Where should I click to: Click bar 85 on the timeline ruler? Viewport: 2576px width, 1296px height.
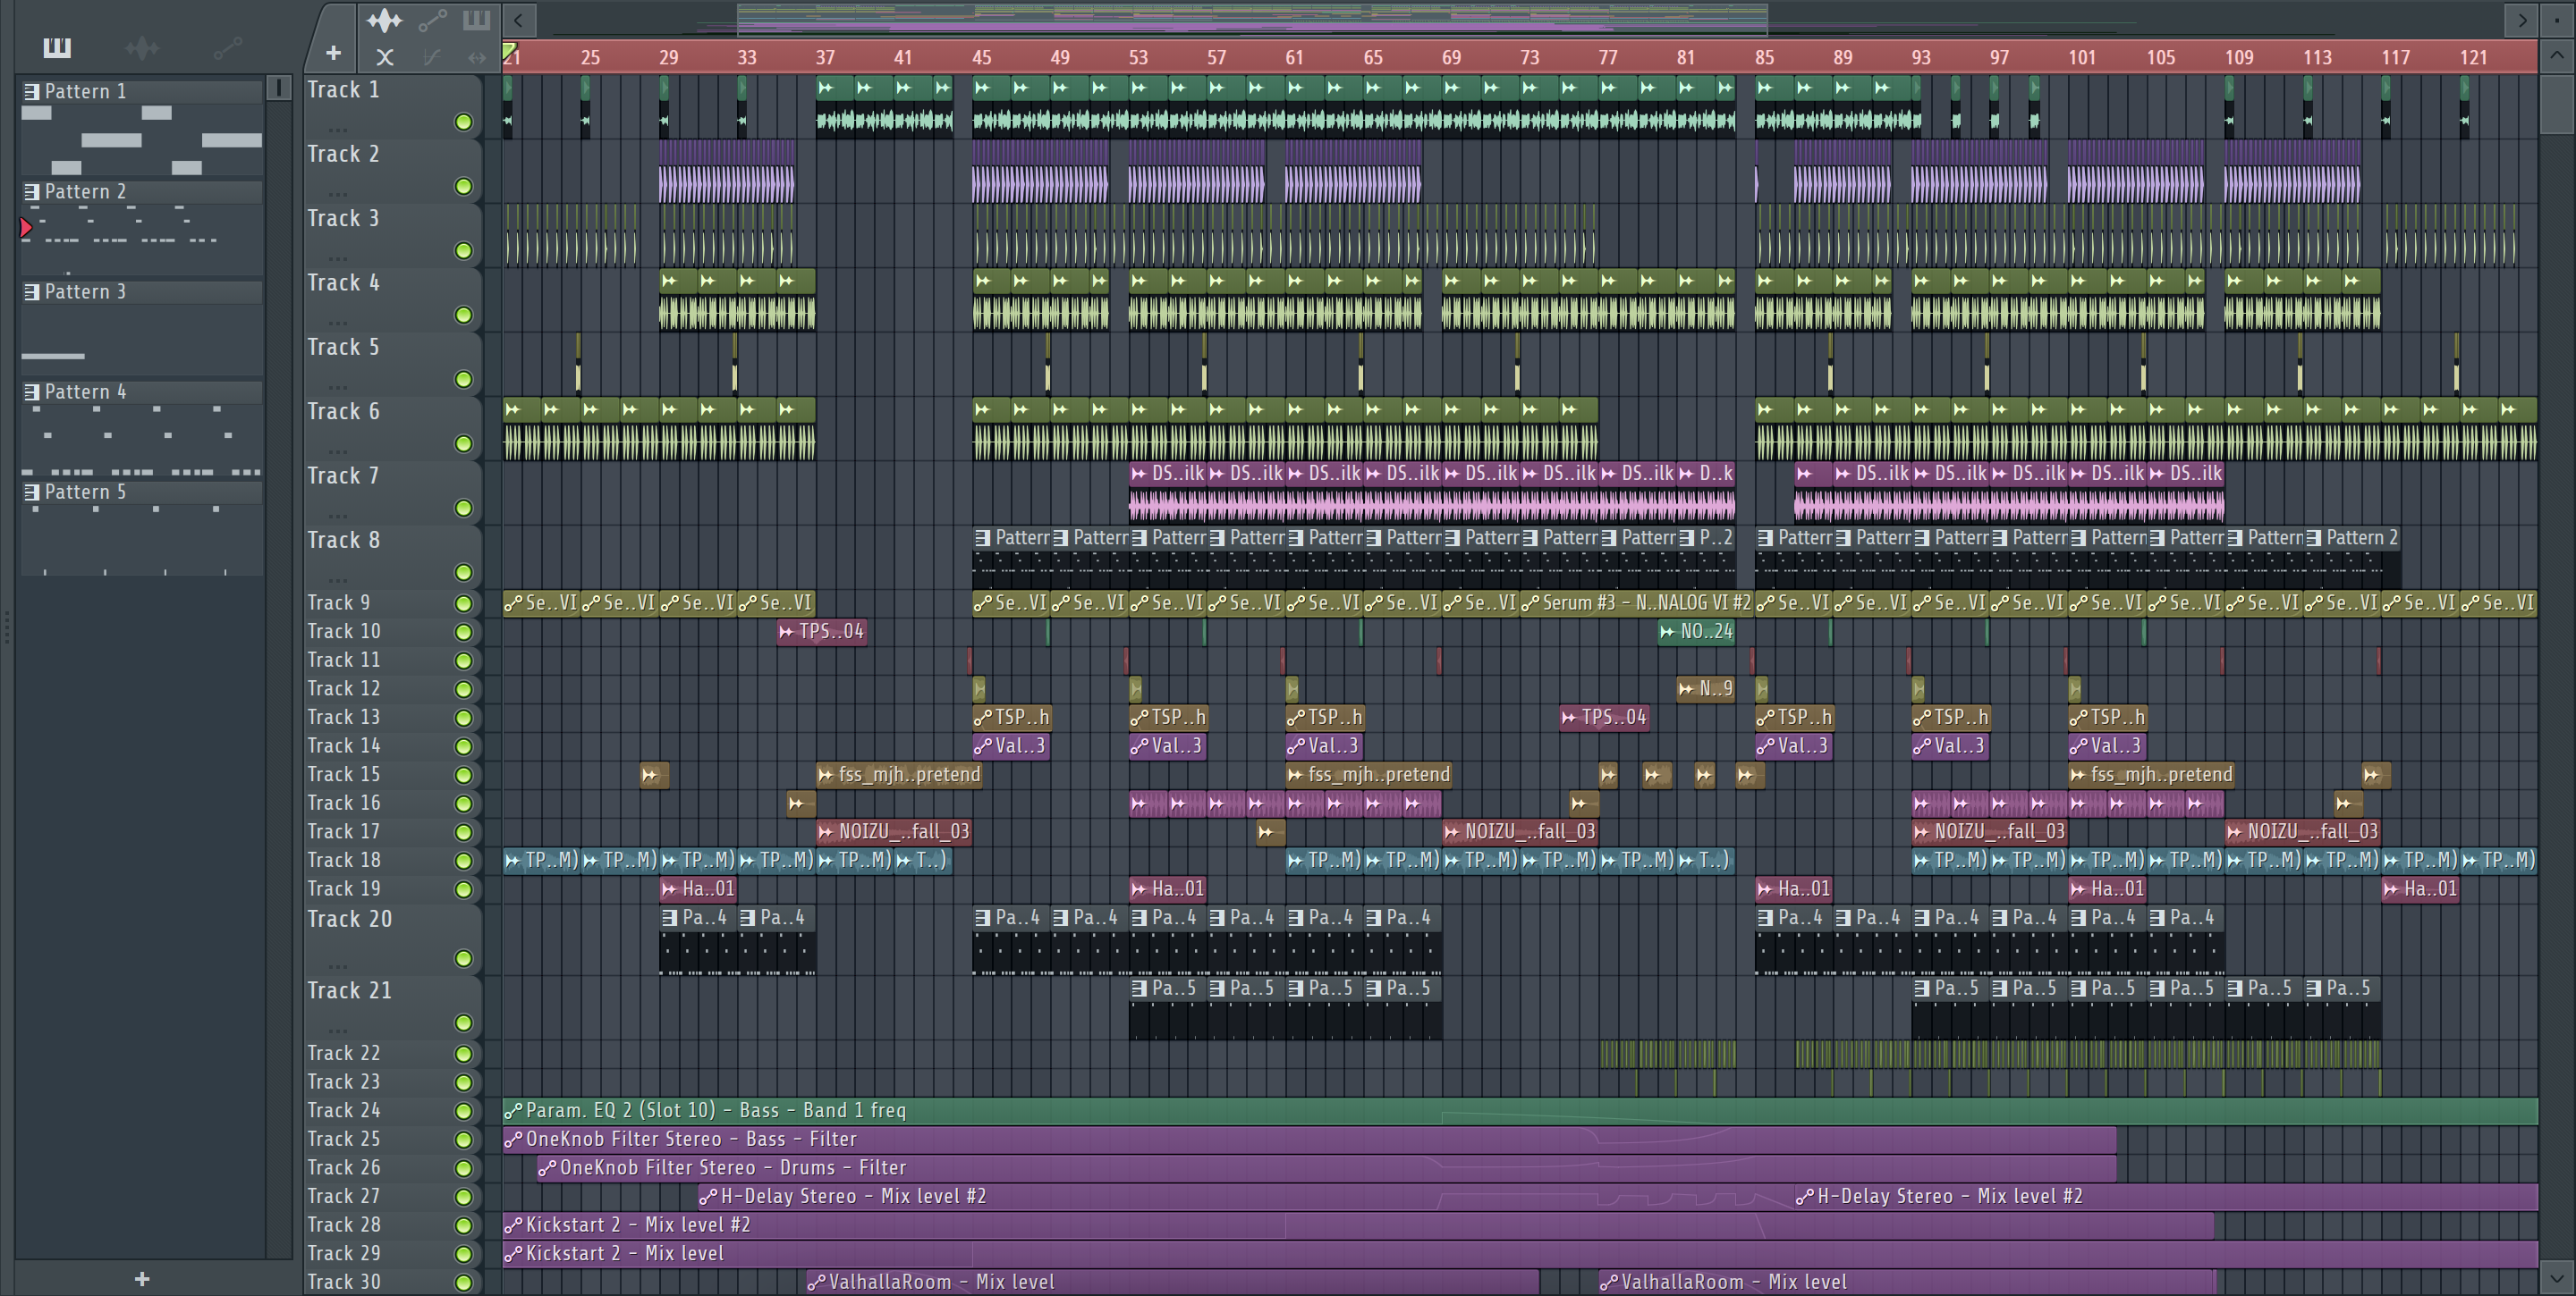(1764, 57)
